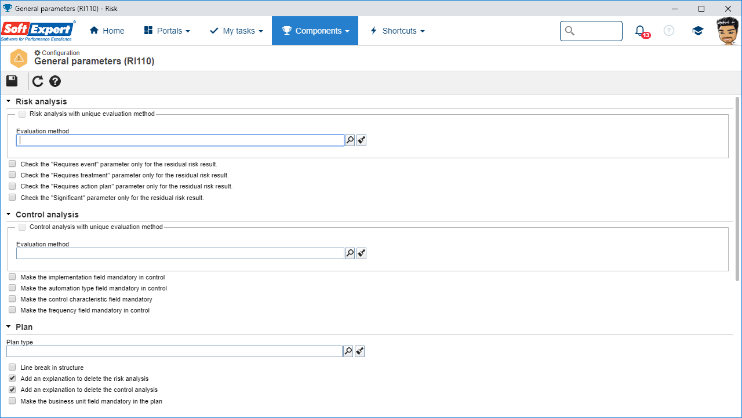The height and width of the screenshot is (418, 742).
Task: Open the My tasks dropdown menu
Action: [236, 31]
